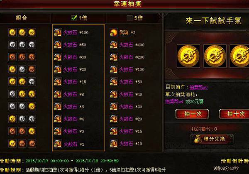Click the 火紋石 *10 icon in 5倍 column
The height and width of the screenshot is (174, 249).
(x=114, y=144)
